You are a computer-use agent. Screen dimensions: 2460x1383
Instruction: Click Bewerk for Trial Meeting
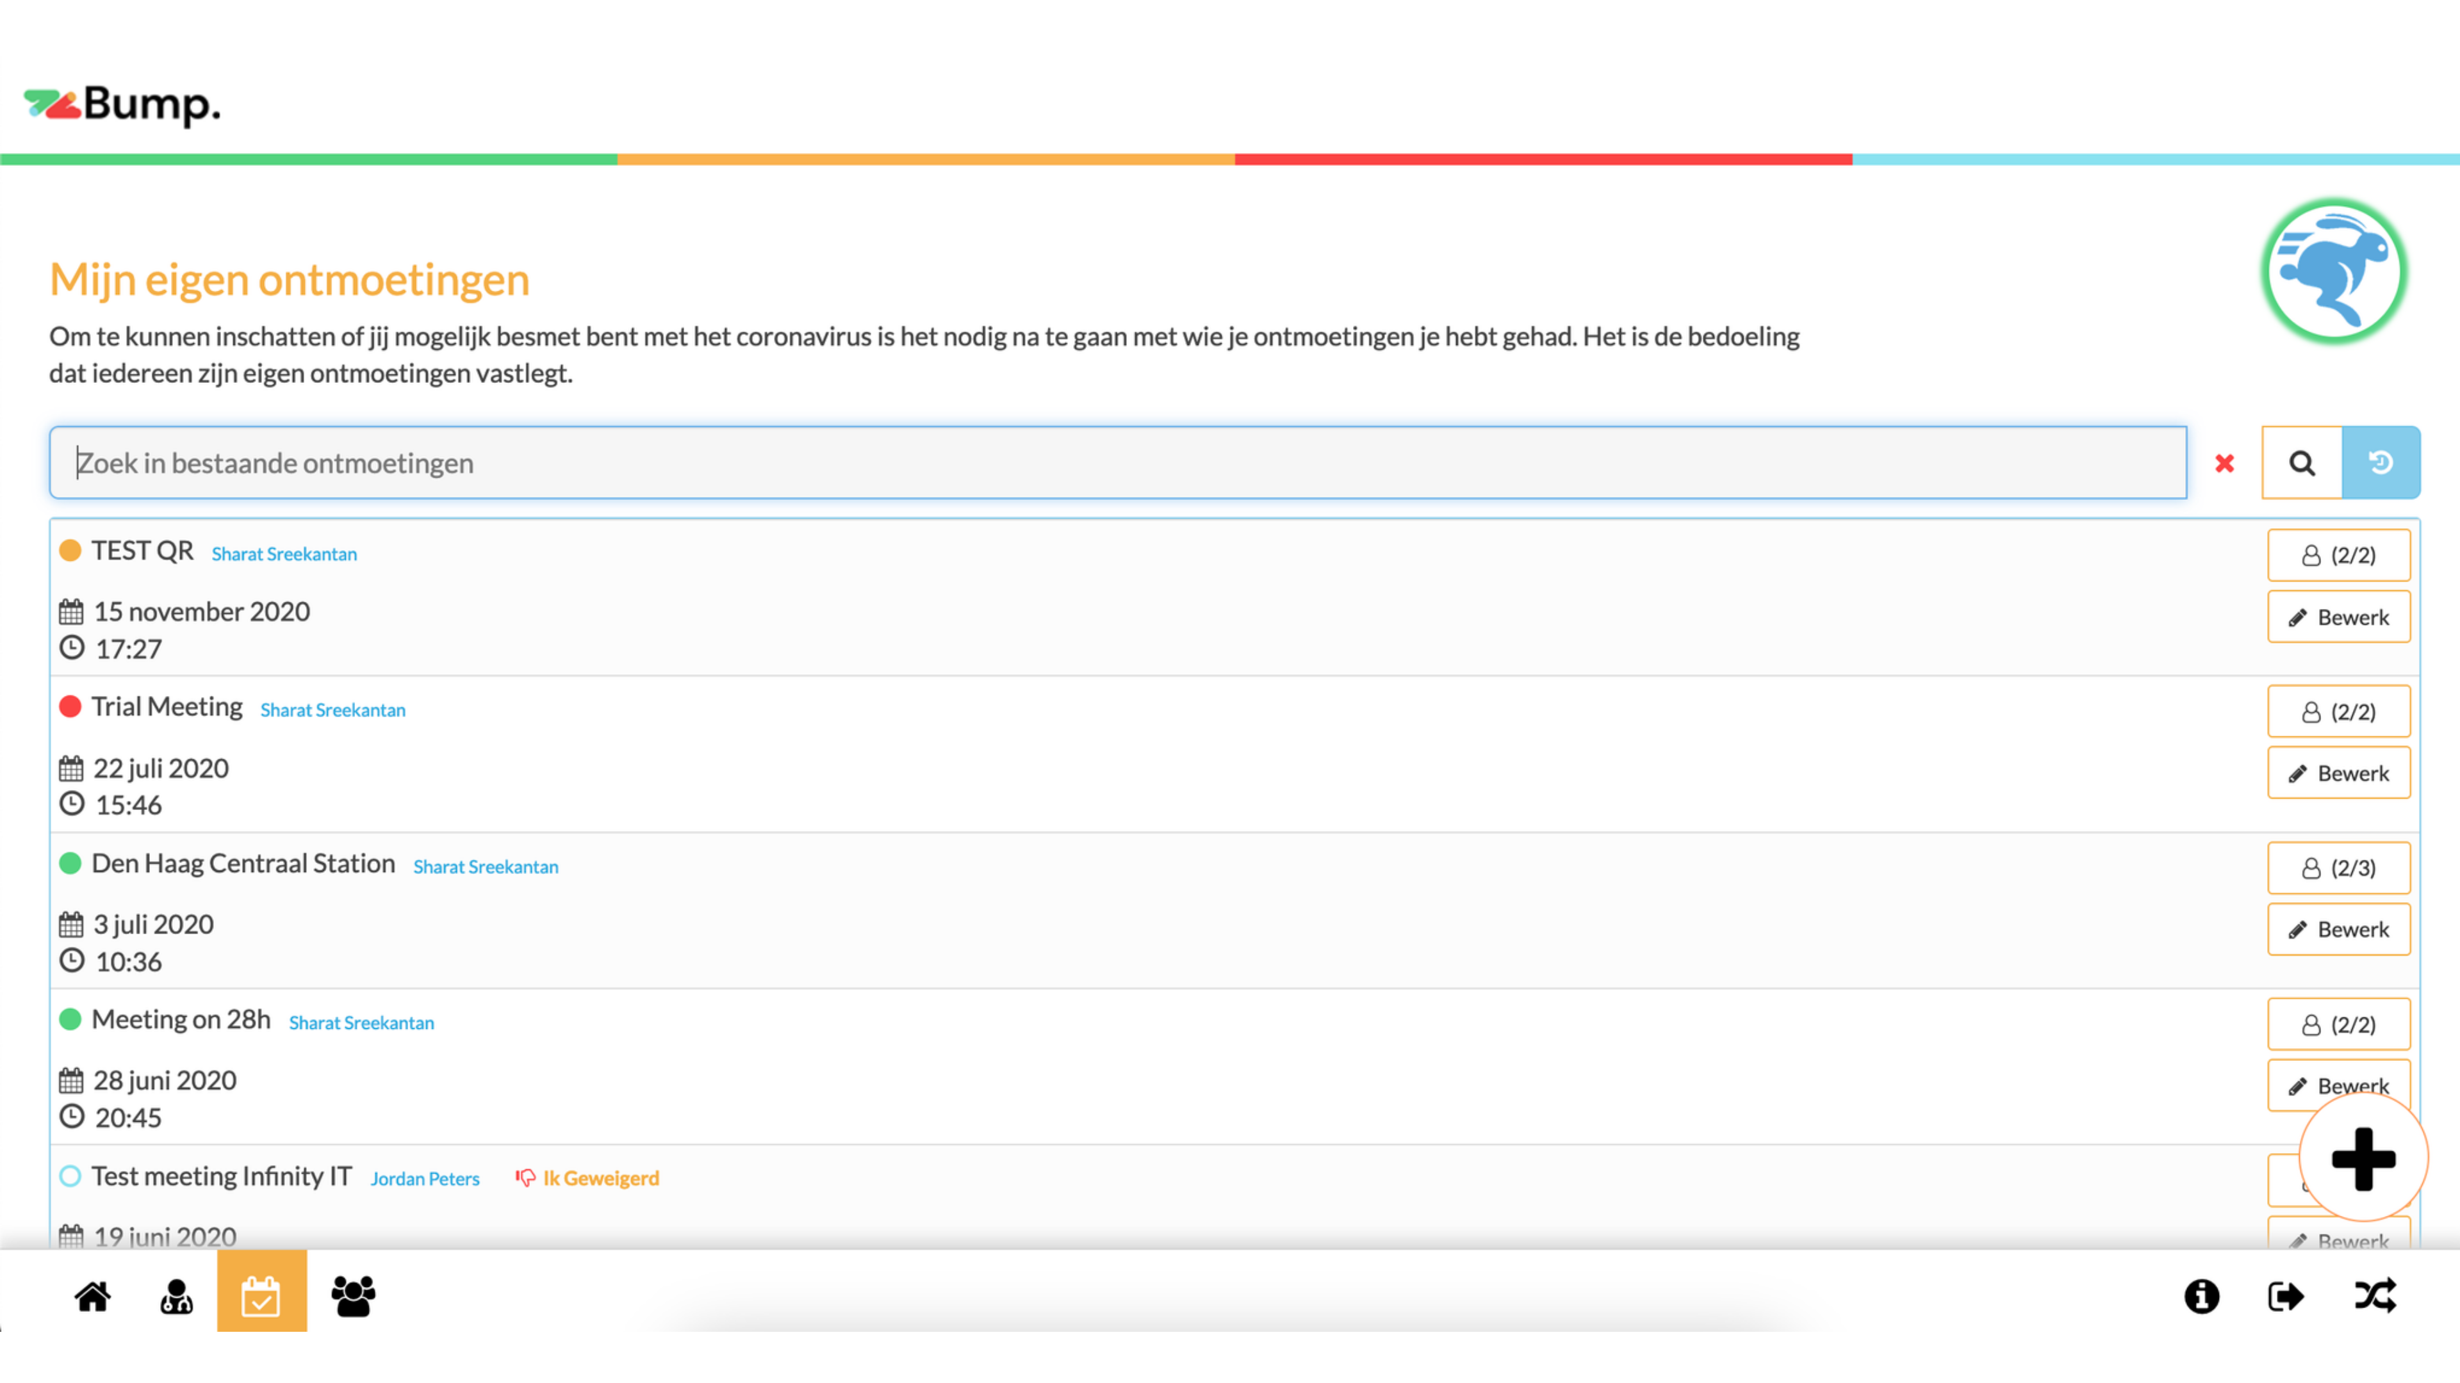[2338, 773]
